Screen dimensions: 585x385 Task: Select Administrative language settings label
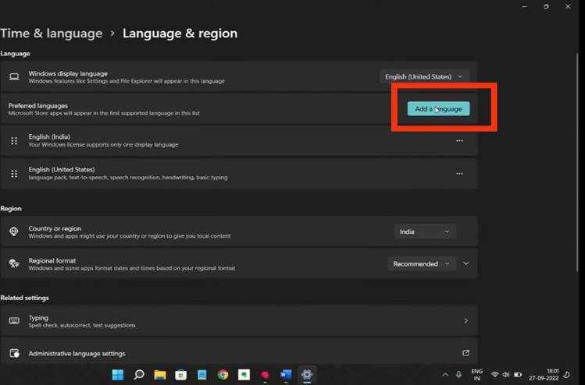pos(77,353)
